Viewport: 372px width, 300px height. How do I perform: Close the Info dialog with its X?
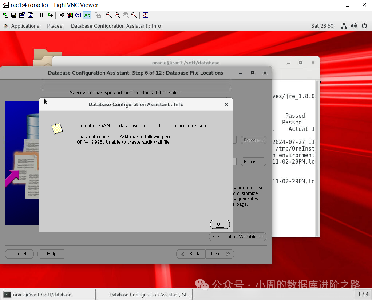pos(226,104)
